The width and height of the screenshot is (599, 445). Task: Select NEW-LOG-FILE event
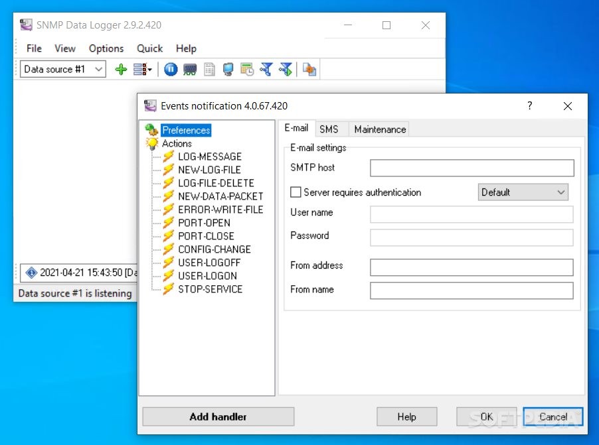[209, 170]
